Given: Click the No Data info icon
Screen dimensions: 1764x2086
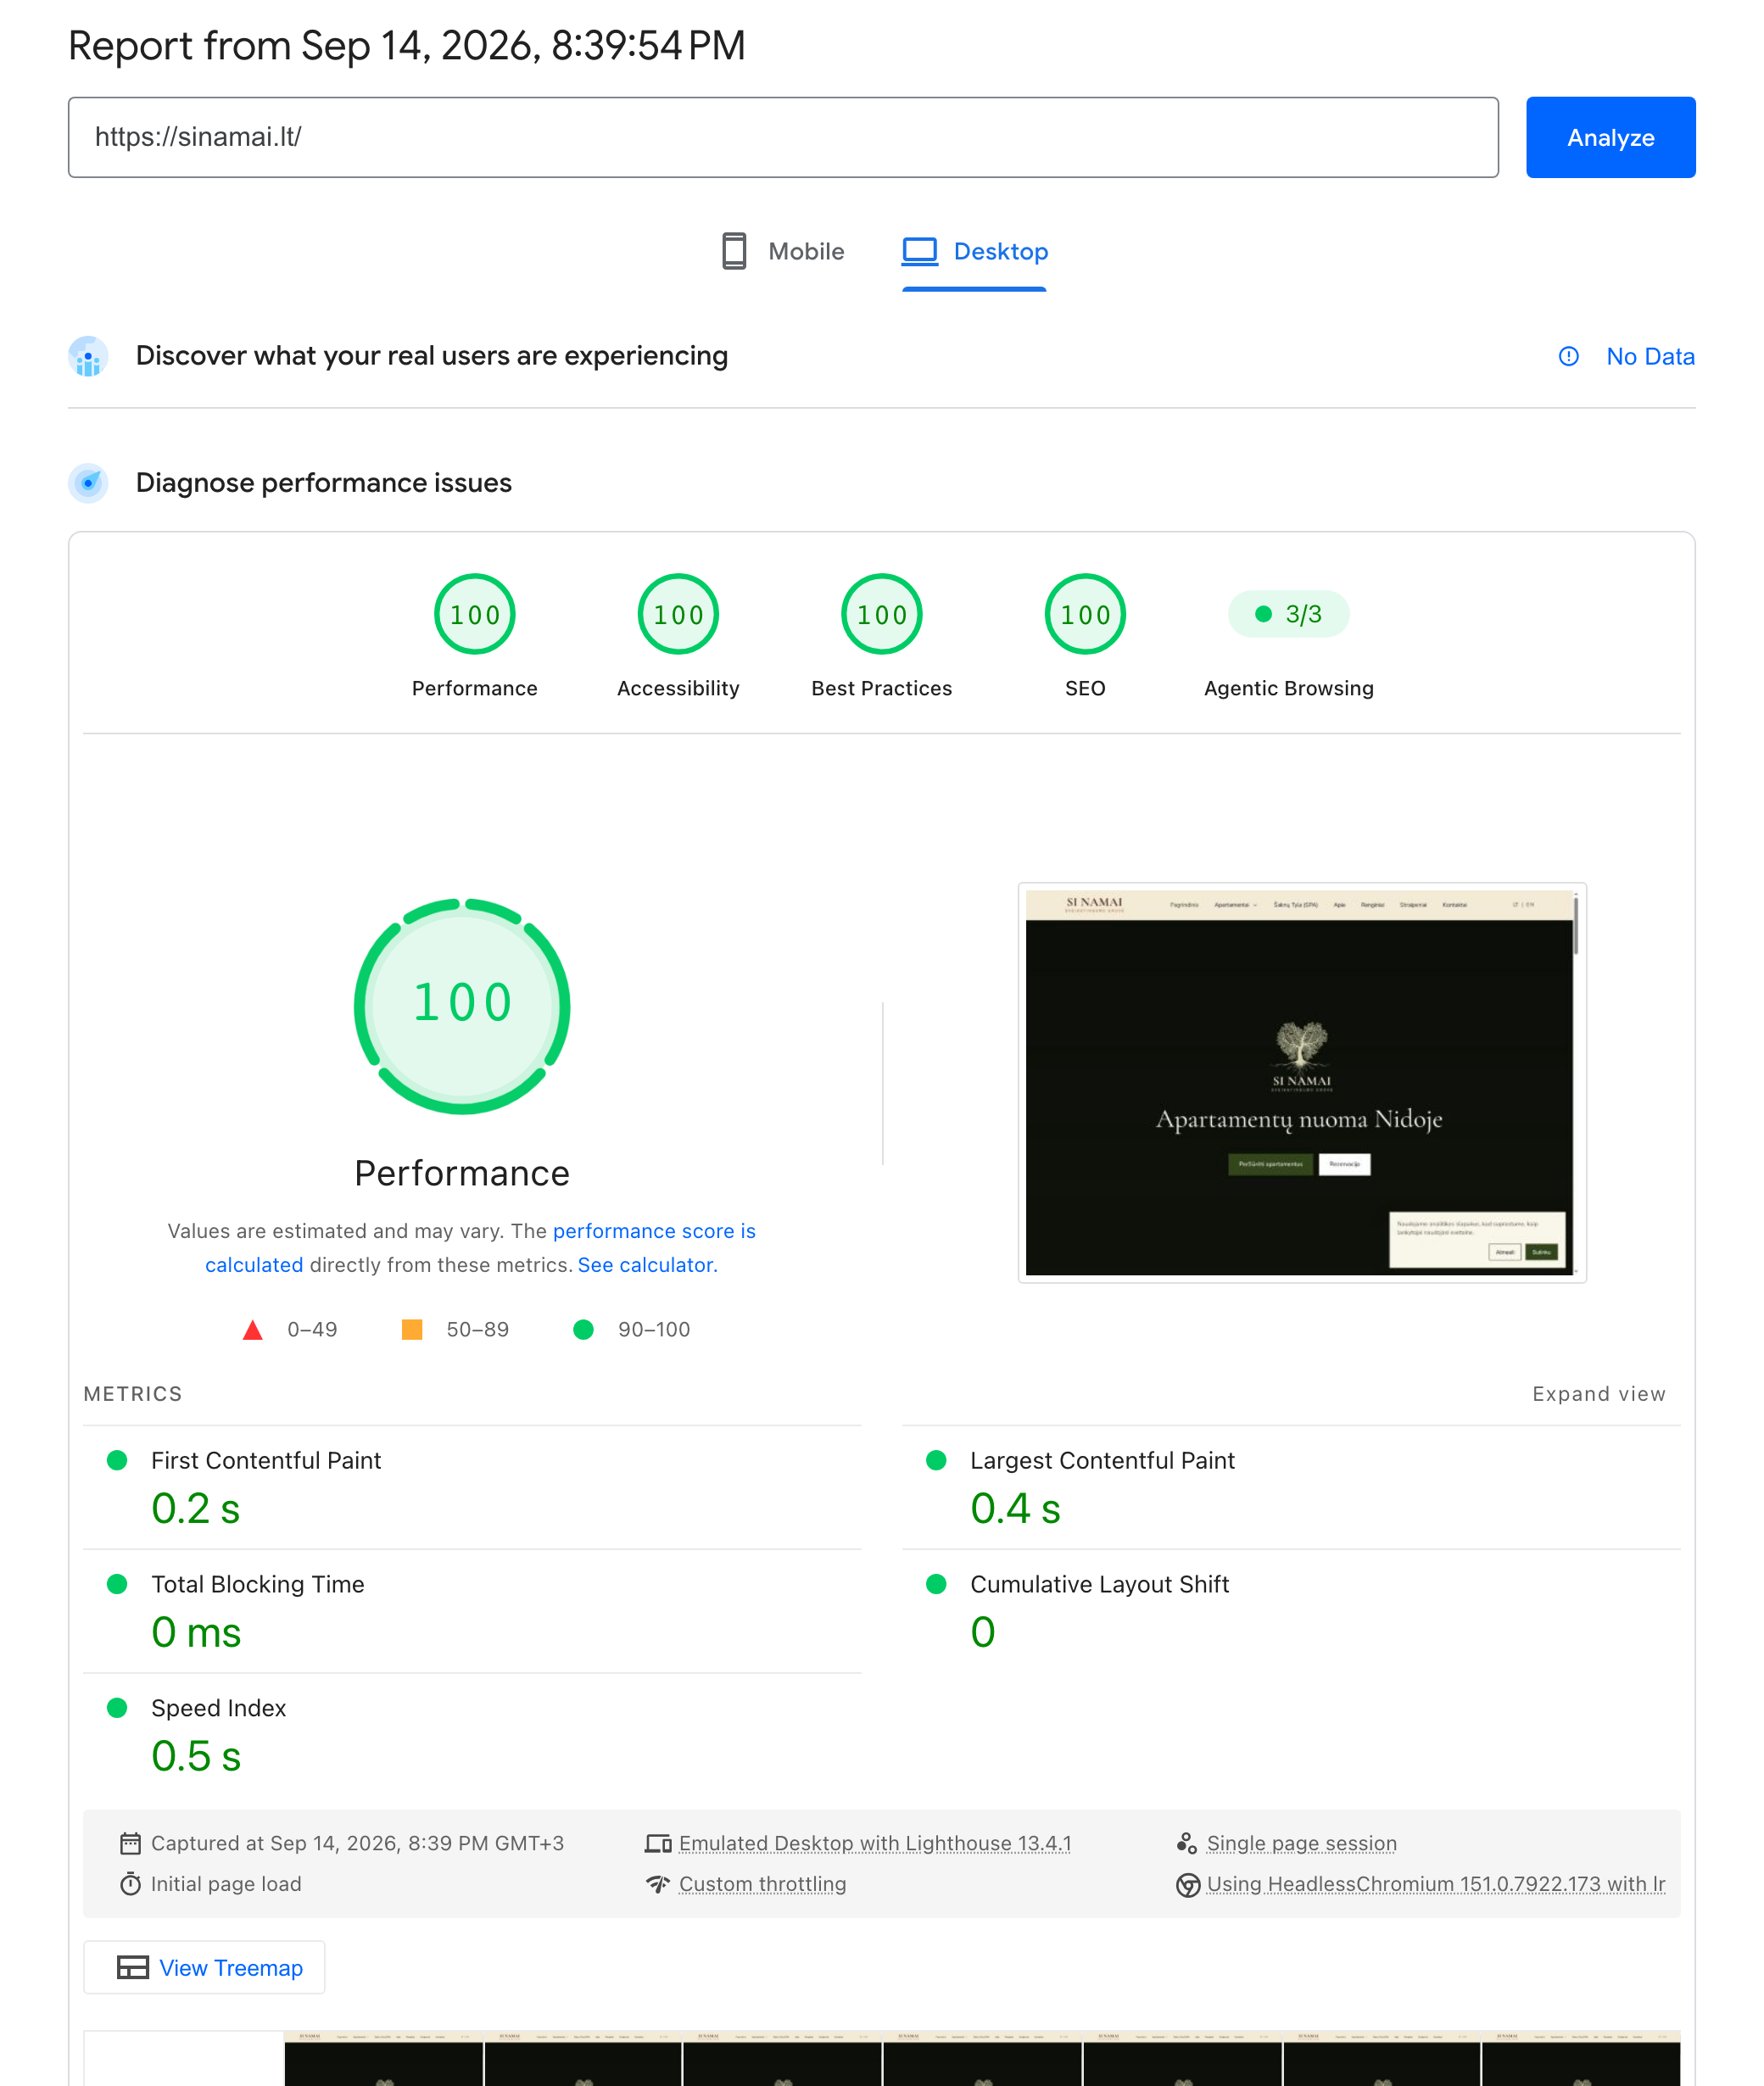Looking at the screenshot, I should pos(1568,357).
